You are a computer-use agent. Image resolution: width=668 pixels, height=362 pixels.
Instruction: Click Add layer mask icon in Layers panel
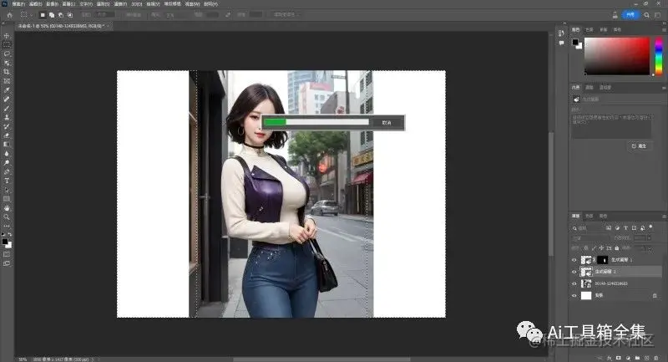[x=619, y=358]
